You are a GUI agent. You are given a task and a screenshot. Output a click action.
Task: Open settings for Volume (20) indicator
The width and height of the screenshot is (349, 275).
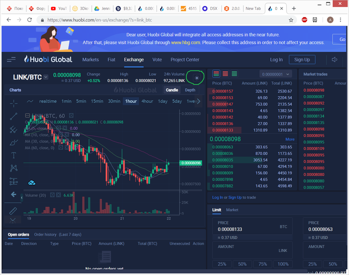(x=52, y=195)
